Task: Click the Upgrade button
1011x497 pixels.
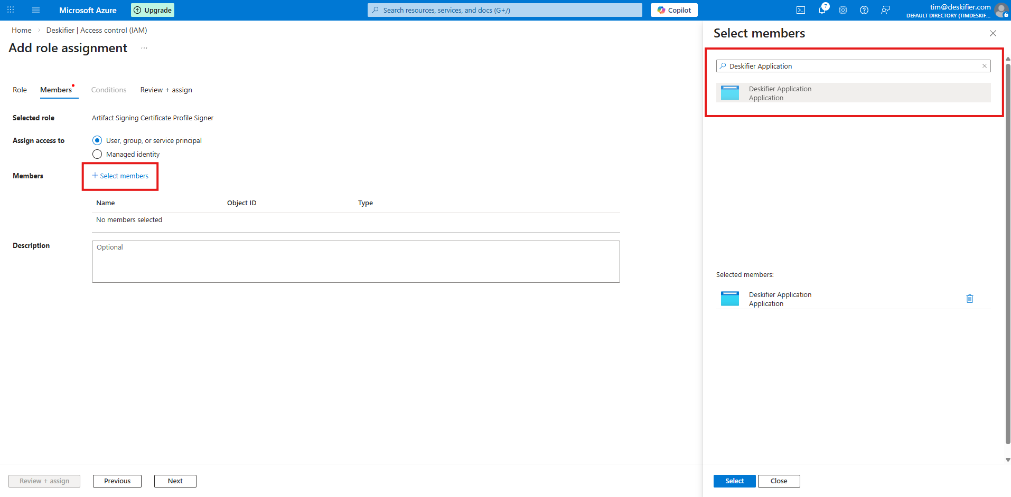Action: pos(153,10)
